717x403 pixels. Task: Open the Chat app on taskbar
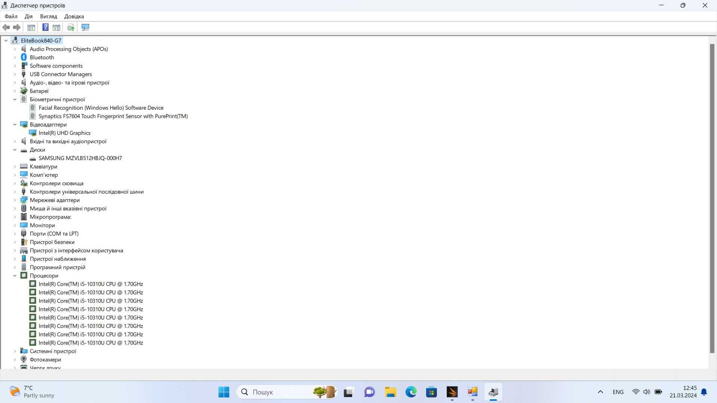pyautogui.click(x=370, y=392)
